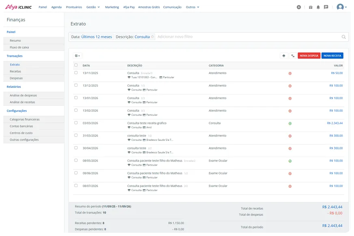Open Contas bancárias in sidebar

(21, 126)
